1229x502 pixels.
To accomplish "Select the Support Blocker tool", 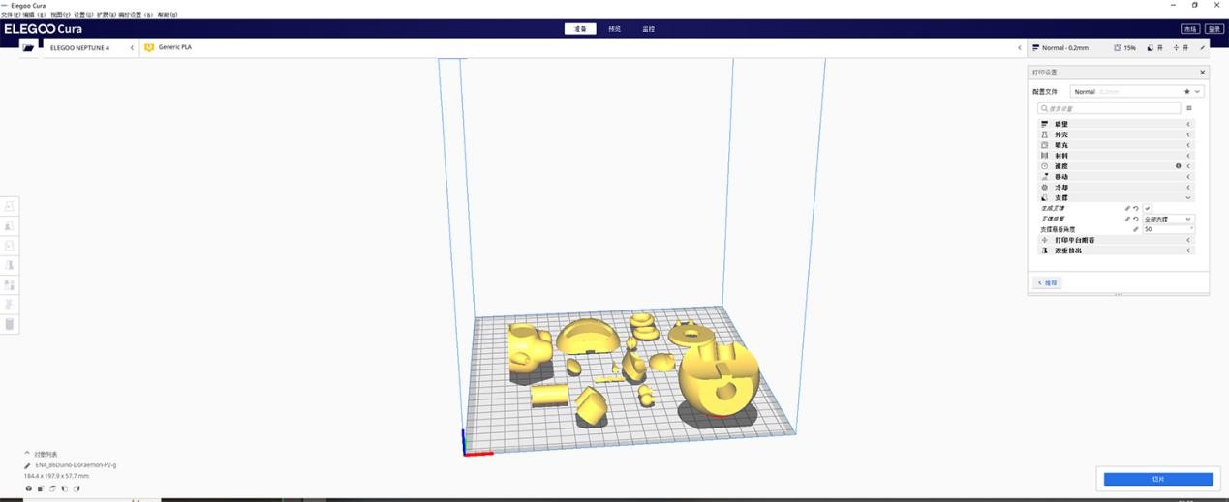I will tap(10, 304).
